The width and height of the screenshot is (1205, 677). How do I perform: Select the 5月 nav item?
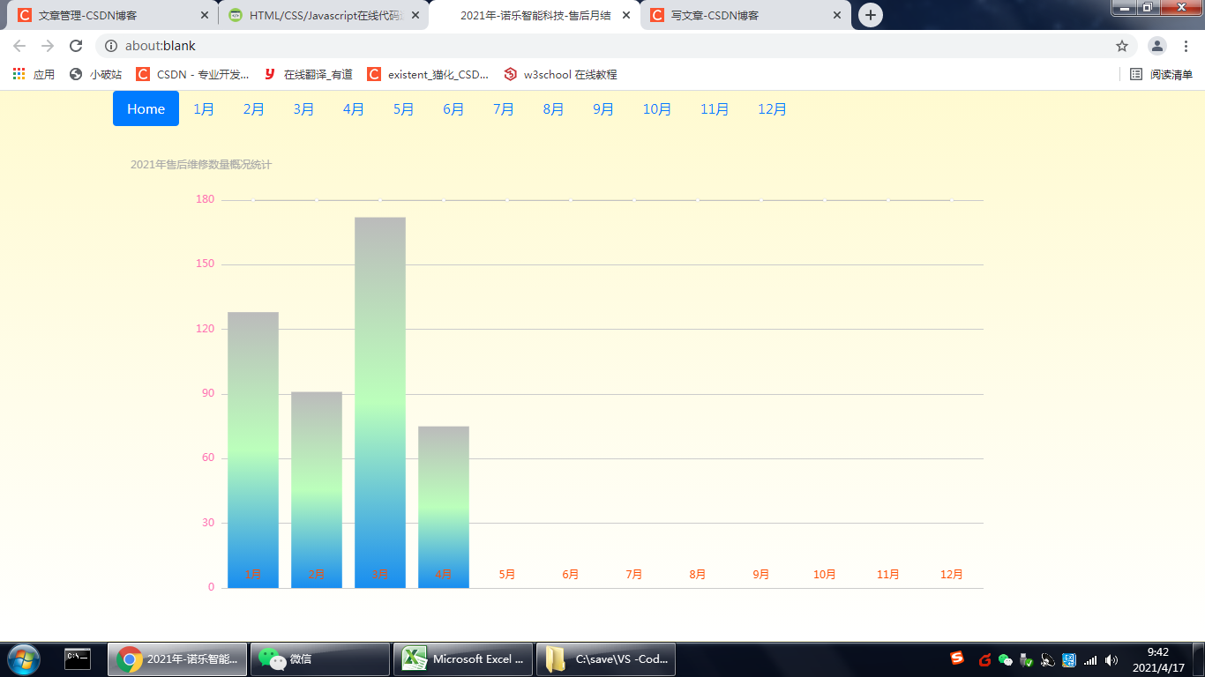pyautogui.click(x=403, y=108)
